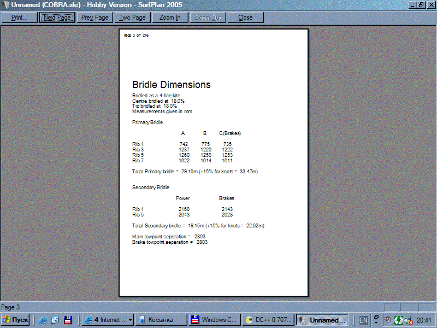Switch to Косынка solitaire window
Viewport: 437px width, 328px height.
pyautogui.click(x=161, y=320)
